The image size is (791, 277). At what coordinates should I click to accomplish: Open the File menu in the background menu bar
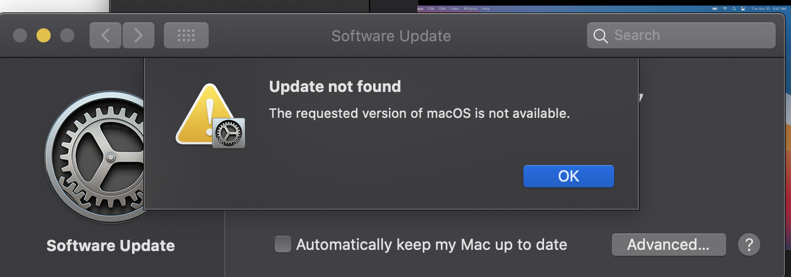pyautogui.click(x=431, y=9)
